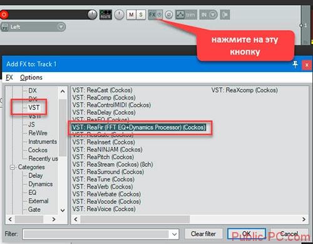Click the tree horizontal scroll right arrow
Viewport: 313px width, 244px height.
point(54,220)
